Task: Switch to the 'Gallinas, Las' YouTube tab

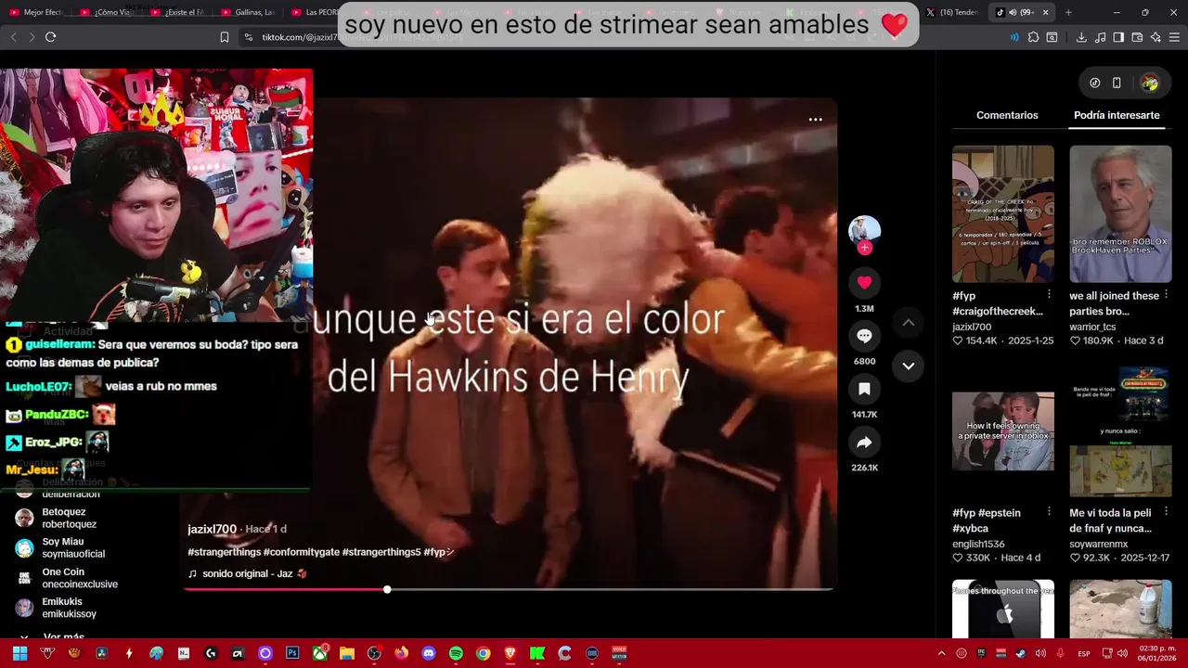Action: pos(247,12)
